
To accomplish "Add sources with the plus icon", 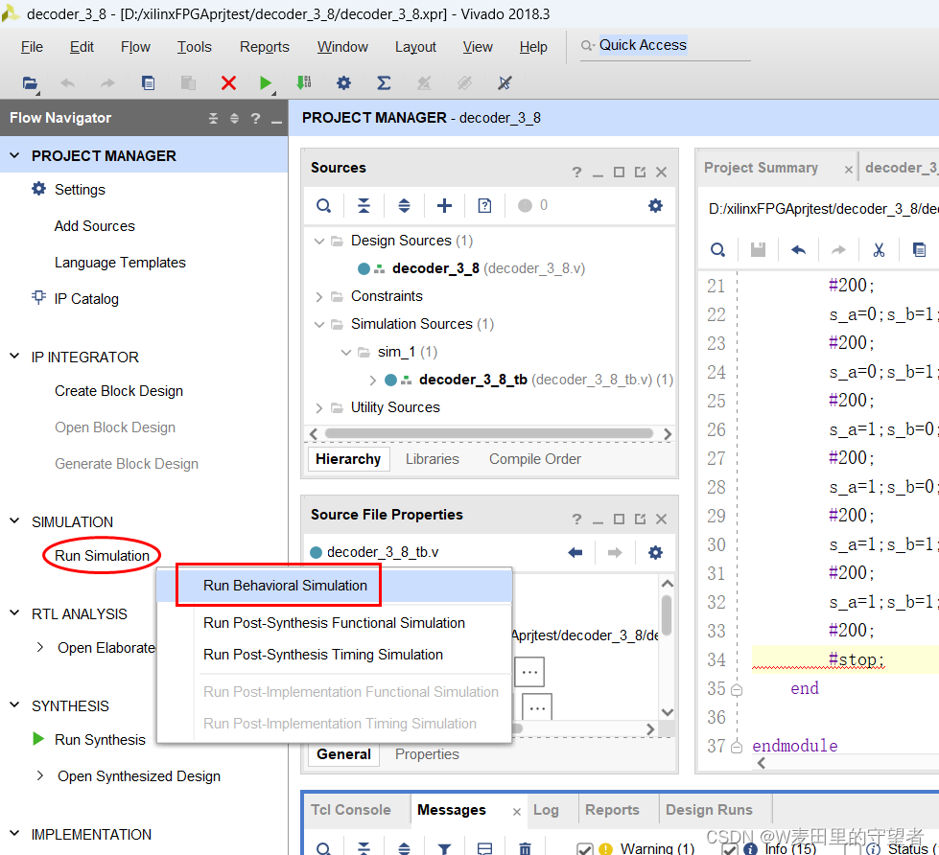I will coord(444,206).
